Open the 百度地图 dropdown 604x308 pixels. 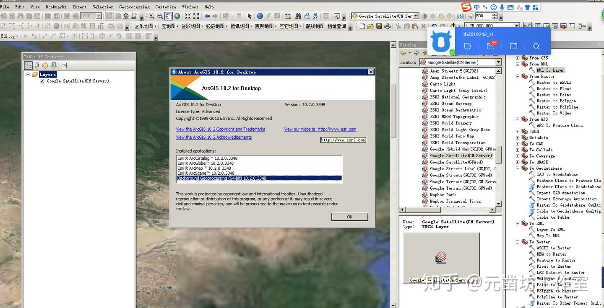click(x=265, y=26)
